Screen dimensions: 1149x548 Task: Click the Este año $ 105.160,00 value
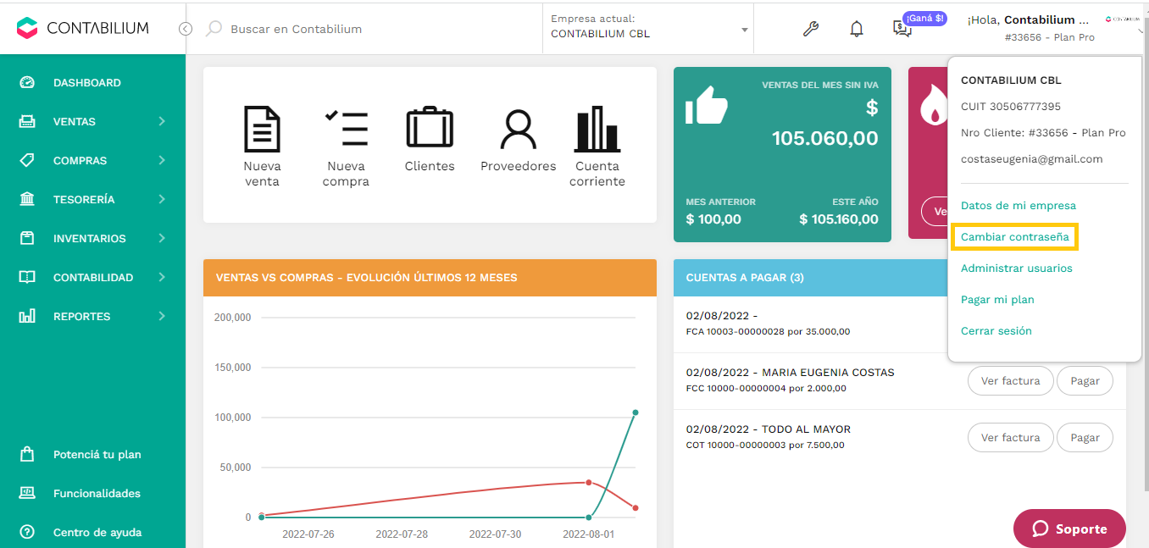coord(839,219)
